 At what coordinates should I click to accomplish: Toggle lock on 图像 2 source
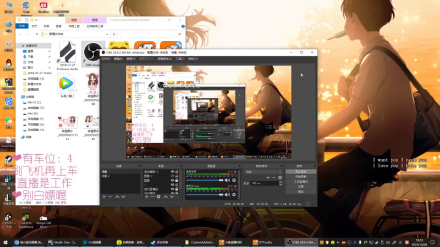pyautogui.click(x=177, y=176)
